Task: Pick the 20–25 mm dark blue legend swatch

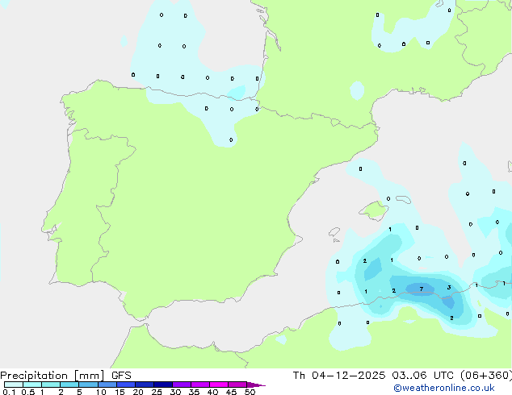Action: click(x=145, y=385)
